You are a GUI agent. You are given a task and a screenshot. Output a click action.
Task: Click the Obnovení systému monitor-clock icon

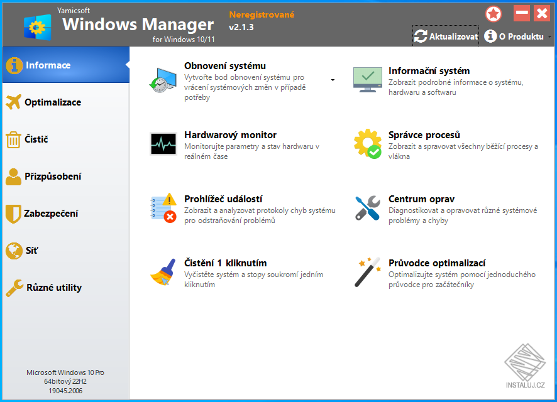click(163, 80)
